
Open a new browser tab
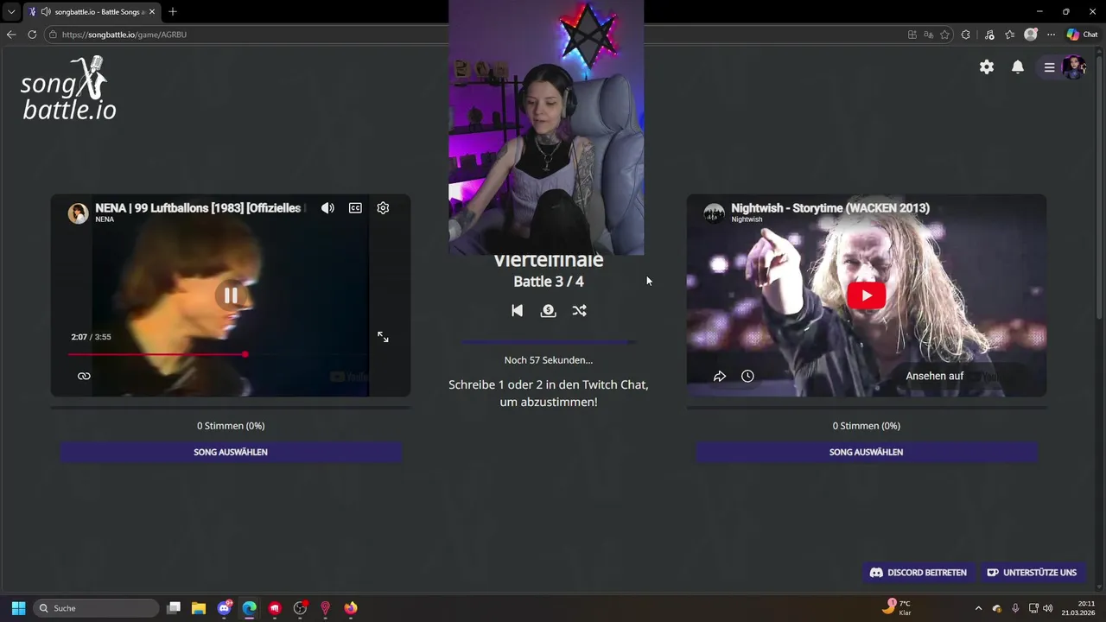[173, 12]
